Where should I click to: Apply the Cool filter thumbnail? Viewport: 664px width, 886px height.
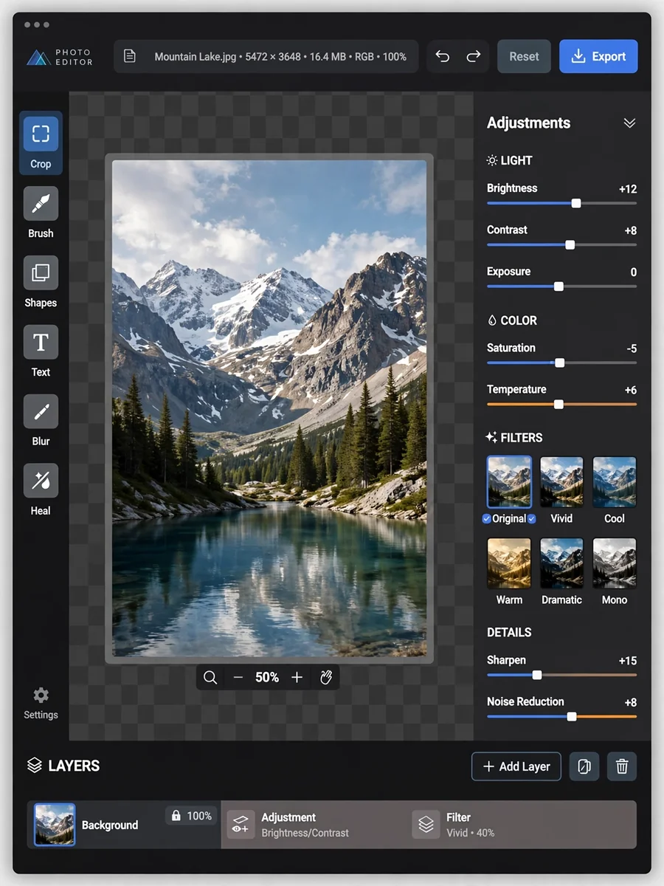615,481
